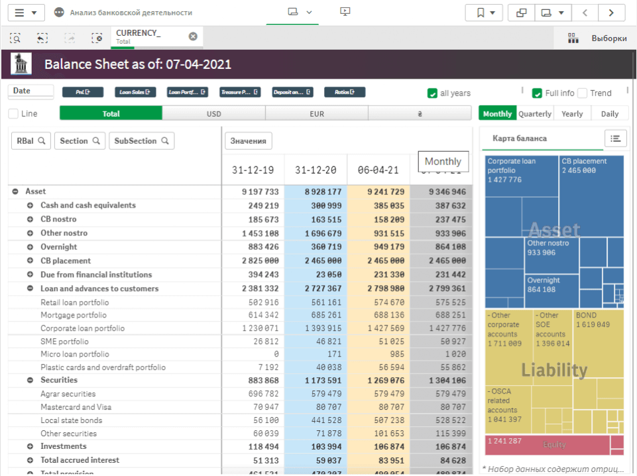Open the bookmarks dropdown

coord(484,13)
